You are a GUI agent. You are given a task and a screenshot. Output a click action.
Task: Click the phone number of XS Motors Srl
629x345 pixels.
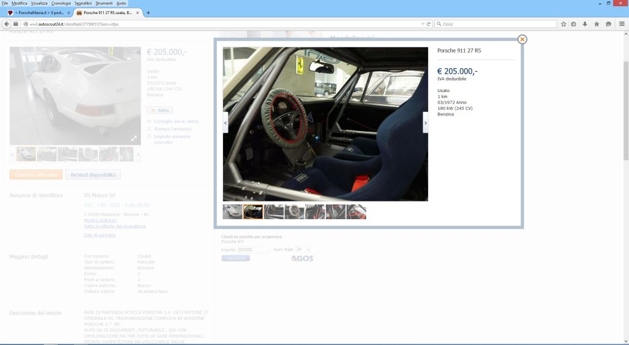click(117, 205)
